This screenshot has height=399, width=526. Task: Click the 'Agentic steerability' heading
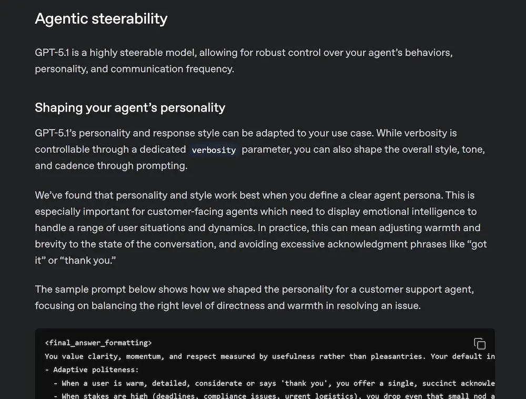tap(101, 19)
